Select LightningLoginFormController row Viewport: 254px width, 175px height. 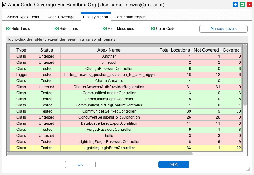click(126, 148)
